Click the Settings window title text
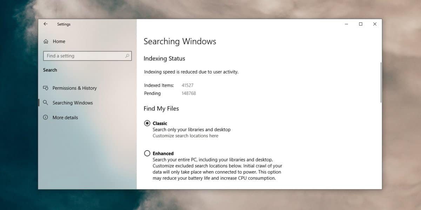Screen dimensions: 421x210 [64, 24]
